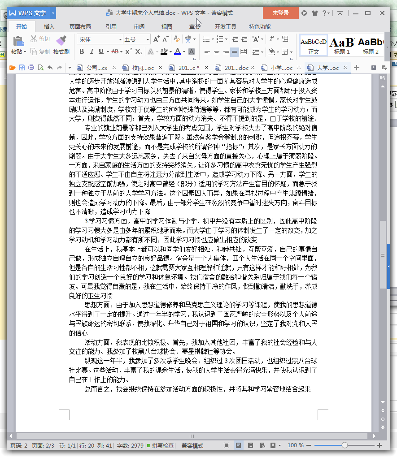Click the subscript X₂ icon
The image size is (397, 457).
[139, 52]
